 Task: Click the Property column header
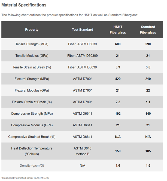[x=32, y=30]
